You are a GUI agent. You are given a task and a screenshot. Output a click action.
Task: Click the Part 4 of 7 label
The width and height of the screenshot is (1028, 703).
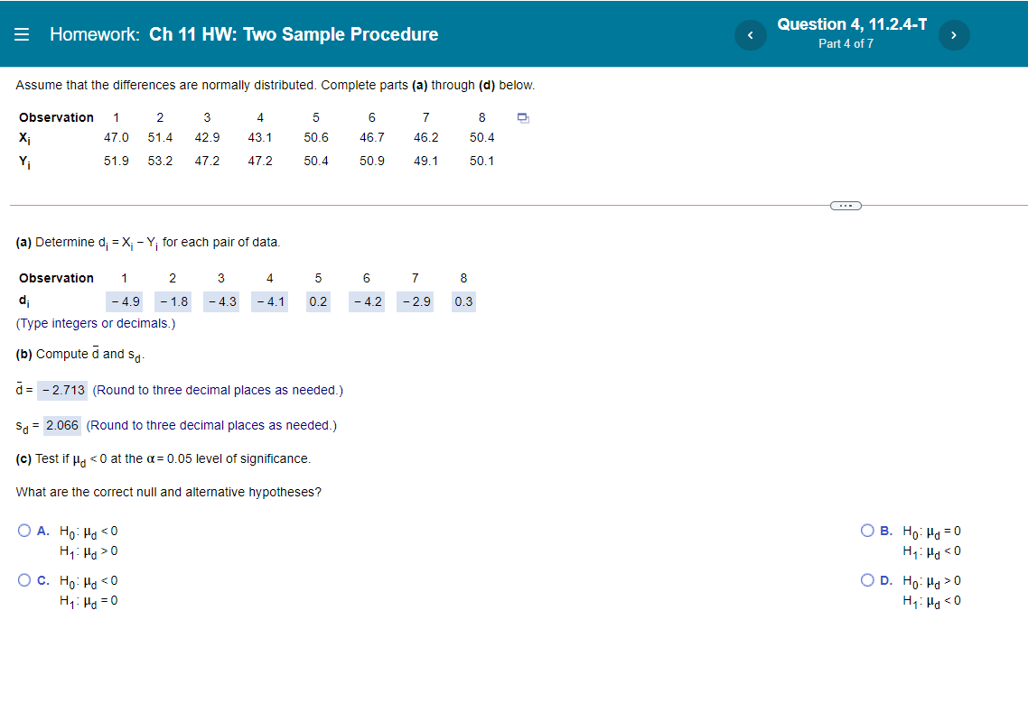point(846,42)
